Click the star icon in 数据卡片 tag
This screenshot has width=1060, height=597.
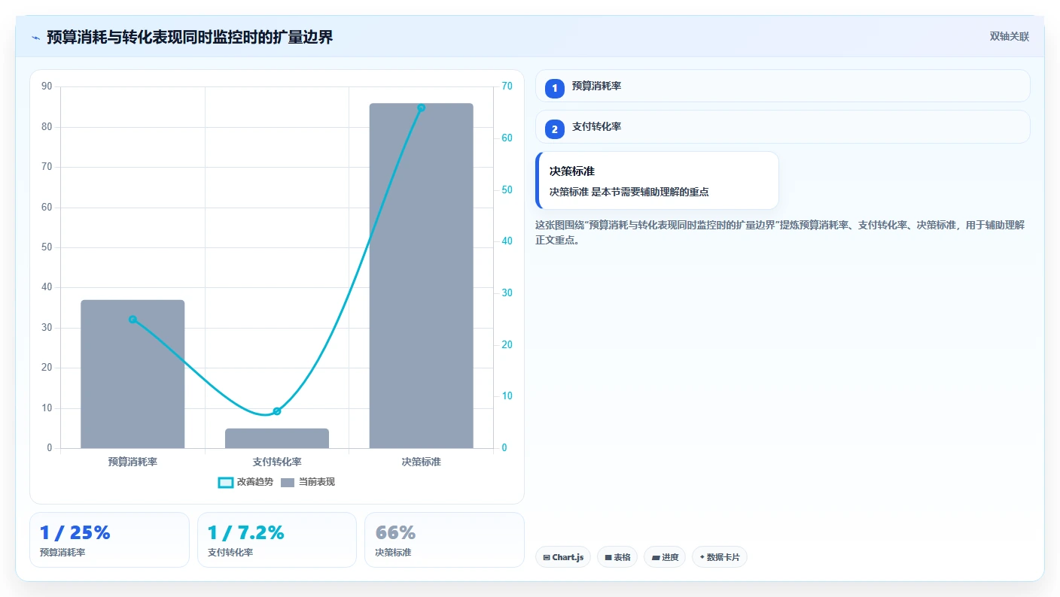pos(702,557)
